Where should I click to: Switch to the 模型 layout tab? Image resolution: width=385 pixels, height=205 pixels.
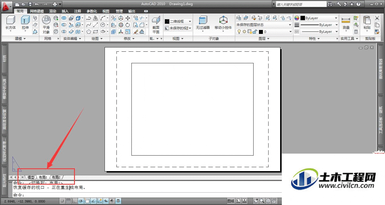(31, 177)
